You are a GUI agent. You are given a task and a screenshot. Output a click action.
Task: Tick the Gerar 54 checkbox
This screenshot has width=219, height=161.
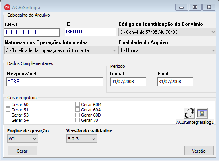tap(8, 120)
